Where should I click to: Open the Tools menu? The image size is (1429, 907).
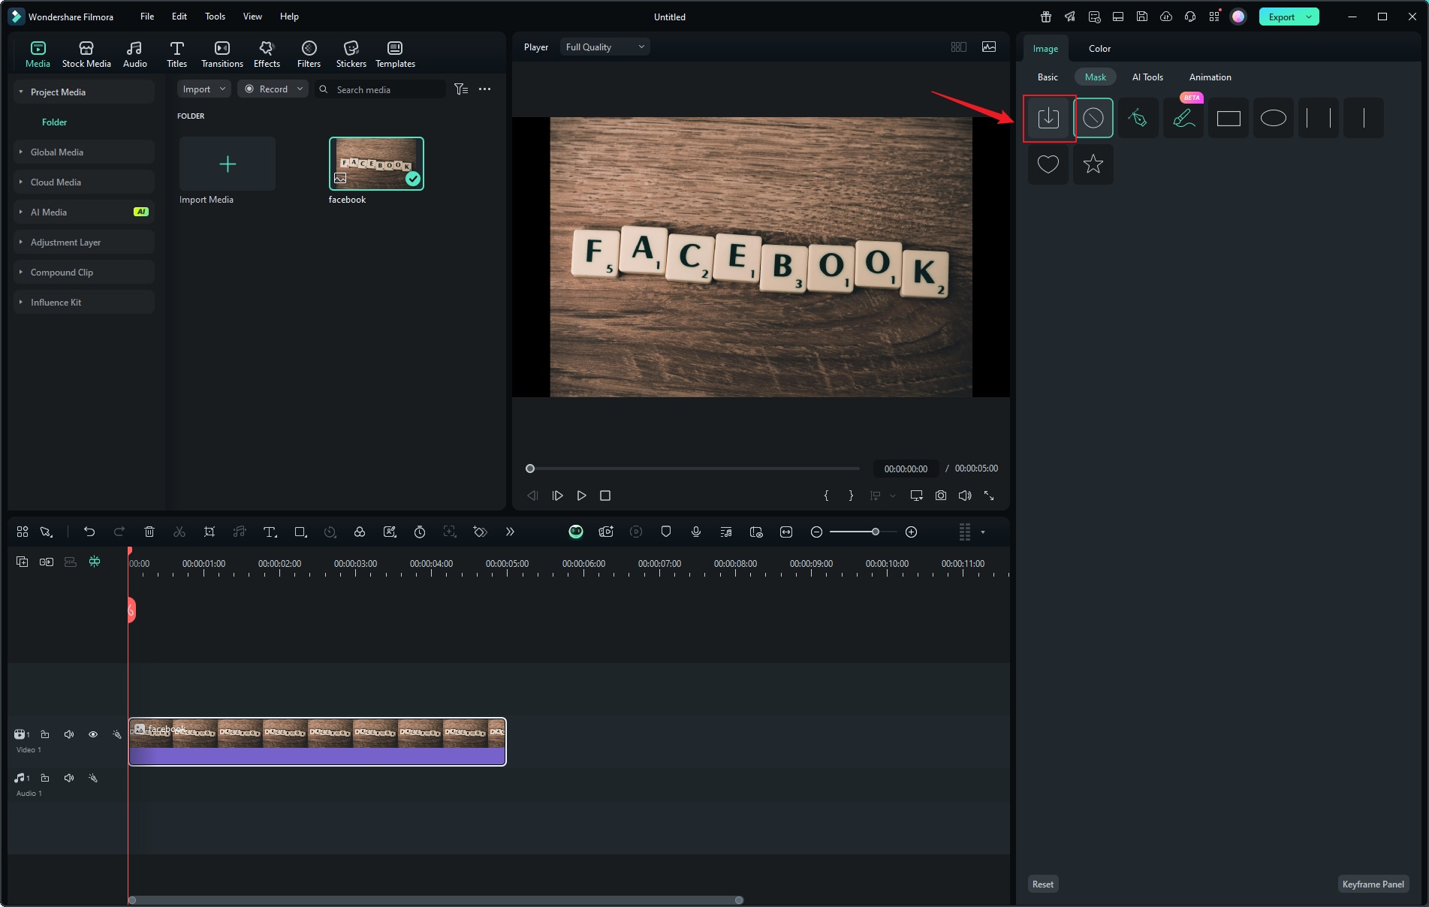point(215,17)
